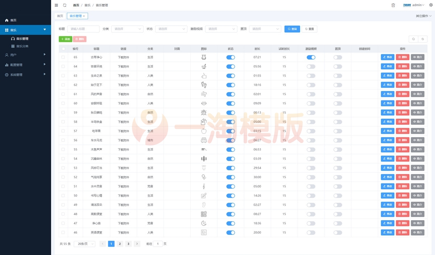The height and width of the screenshot is (255, 435).
Task: Click 首页 in the breadcrumb
Action: click(x=76, y=5)
